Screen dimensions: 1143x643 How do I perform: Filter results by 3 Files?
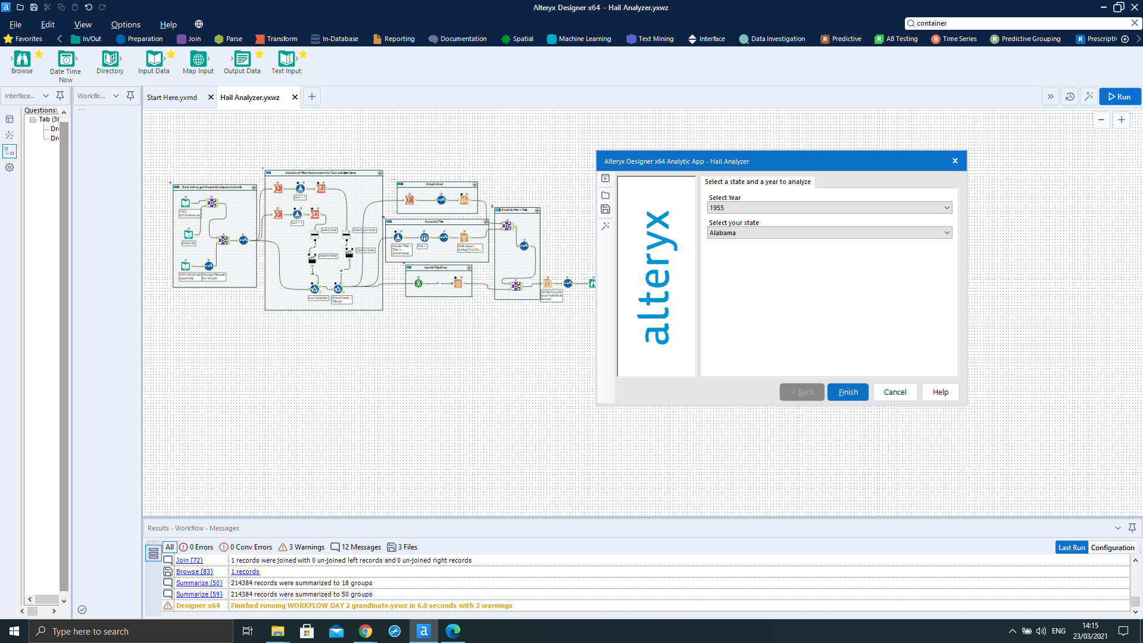(402, 547)
